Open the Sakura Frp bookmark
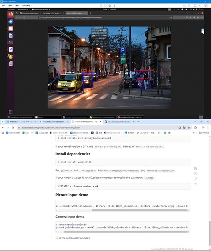This screenshot has height=251, width=211. click(x=146, y=133)
